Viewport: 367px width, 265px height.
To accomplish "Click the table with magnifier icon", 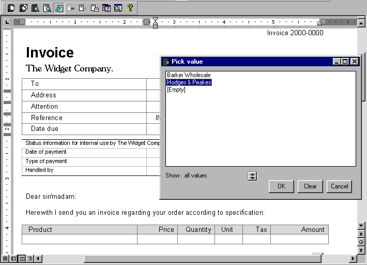I will click(118, 8).
